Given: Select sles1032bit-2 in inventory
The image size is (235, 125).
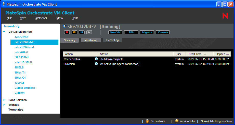Looking at the screenshot, I should [34, 42].
